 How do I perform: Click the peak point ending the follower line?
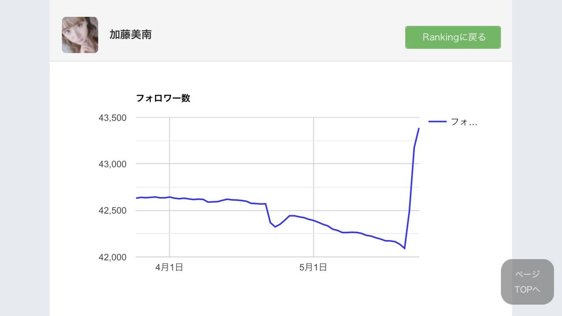(x=419, y=128)
